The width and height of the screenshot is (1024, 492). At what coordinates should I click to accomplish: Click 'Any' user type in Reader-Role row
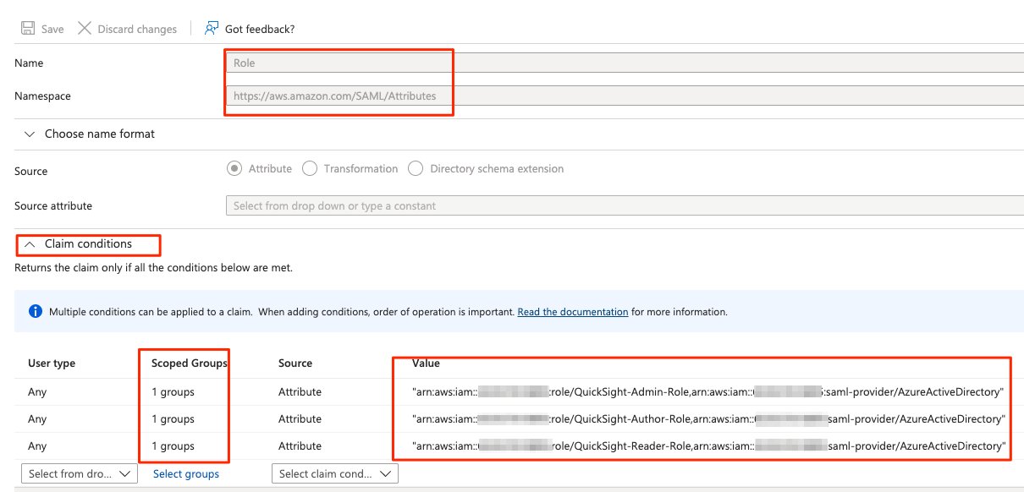[37, 446]
